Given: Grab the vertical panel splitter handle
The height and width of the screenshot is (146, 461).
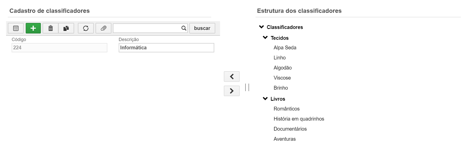Looking at the screenshot, I should (247, 87).
